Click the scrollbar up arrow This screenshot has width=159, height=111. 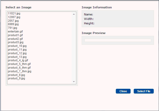click(74, 14)
